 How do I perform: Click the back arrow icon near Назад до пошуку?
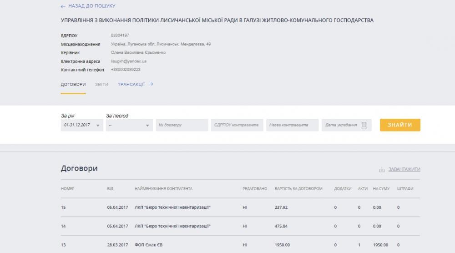pyautogui.click(x=63, y=6)
